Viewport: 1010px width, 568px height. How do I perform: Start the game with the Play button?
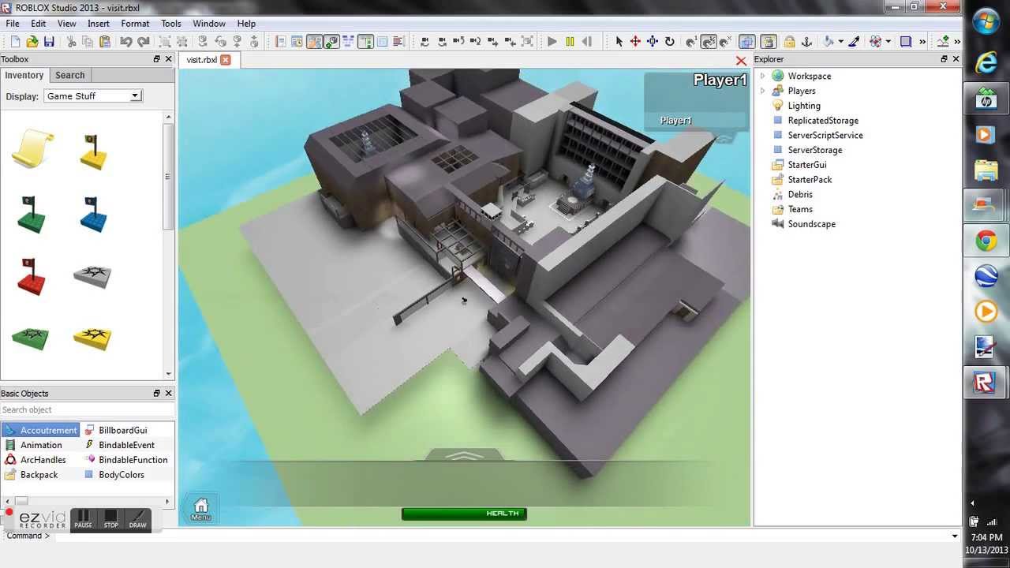[552, 42]
